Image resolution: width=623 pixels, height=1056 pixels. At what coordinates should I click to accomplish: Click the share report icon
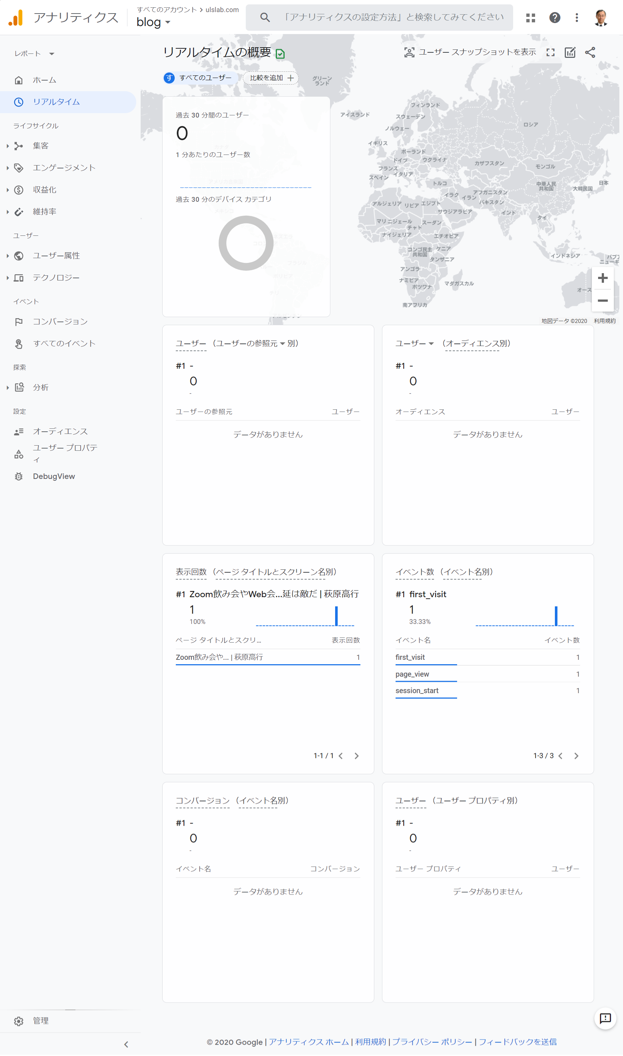coord(590,52)
